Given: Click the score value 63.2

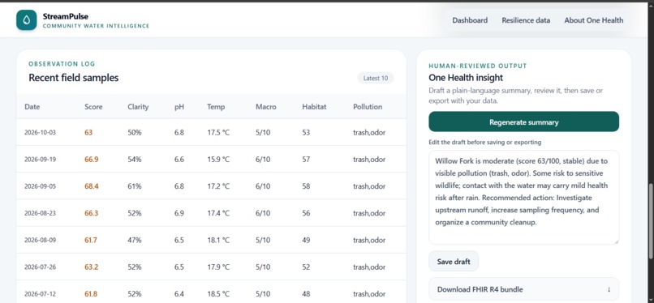Looking at the screenshot, I should pos(92,267).
